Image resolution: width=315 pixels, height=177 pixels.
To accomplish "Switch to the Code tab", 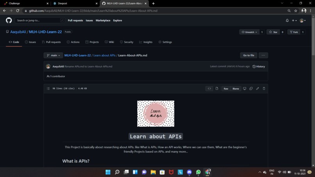I will pos(14,42).
